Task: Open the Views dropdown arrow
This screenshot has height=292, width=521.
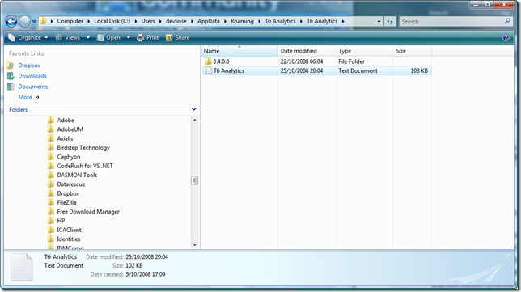Action: 88,37
